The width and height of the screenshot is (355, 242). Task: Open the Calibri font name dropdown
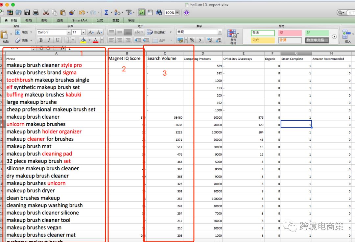[69, 32]
